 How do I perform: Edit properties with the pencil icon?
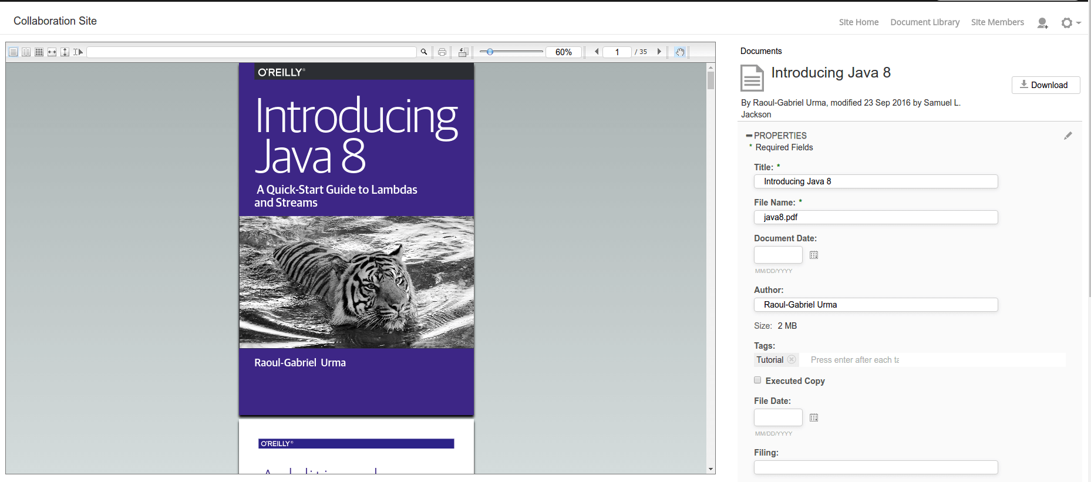[1068, 136]
